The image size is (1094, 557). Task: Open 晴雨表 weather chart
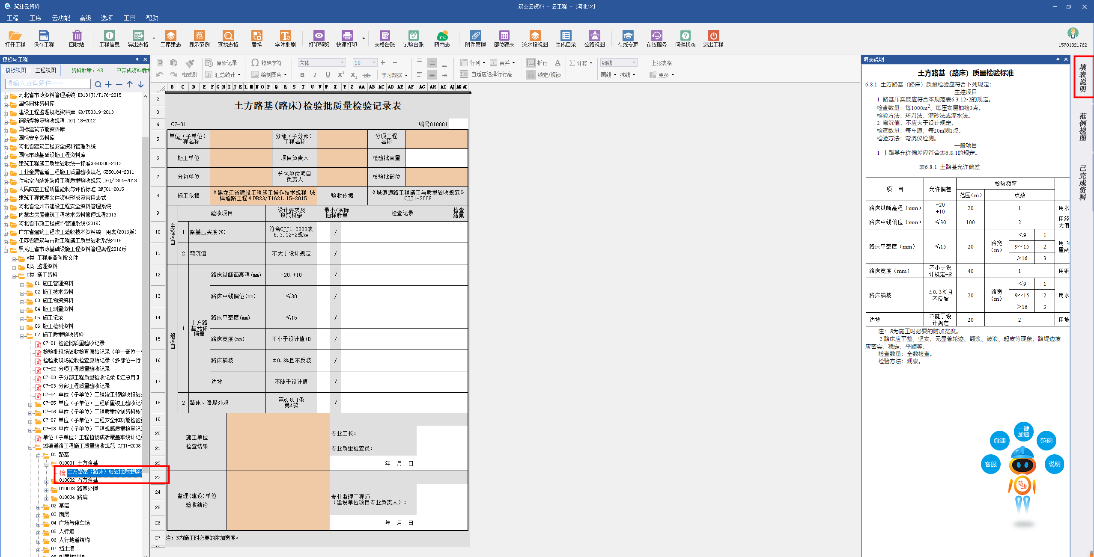tap(442, 39)
